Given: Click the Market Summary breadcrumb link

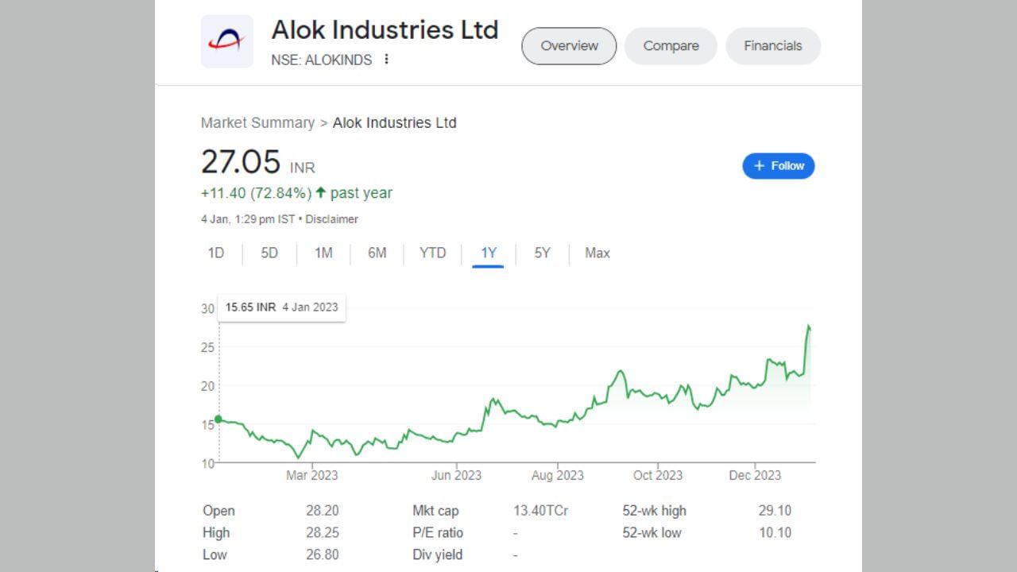Looking at the screenshot, I should 257,123.
